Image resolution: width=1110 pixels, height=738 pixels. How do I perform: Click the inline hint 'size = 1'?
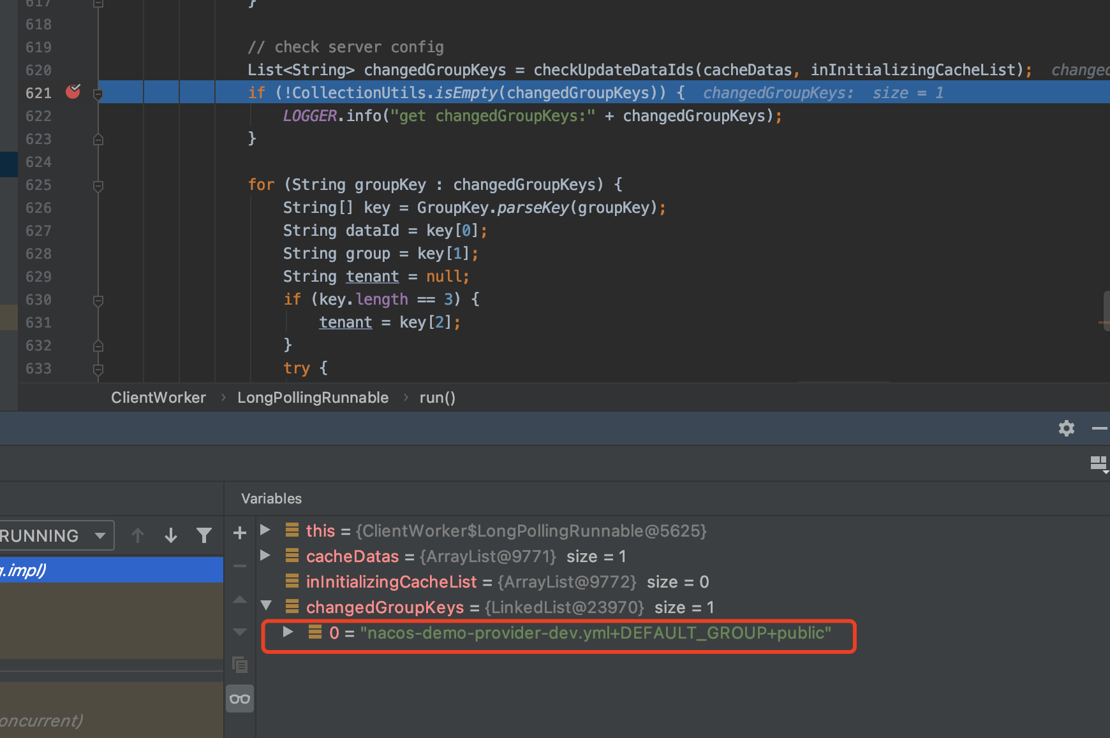pyautogui.click(x=908, y=93)
